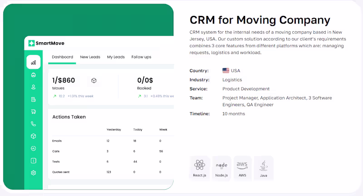
Task: Click the SmartMove brand name
Action: [50, 43]
